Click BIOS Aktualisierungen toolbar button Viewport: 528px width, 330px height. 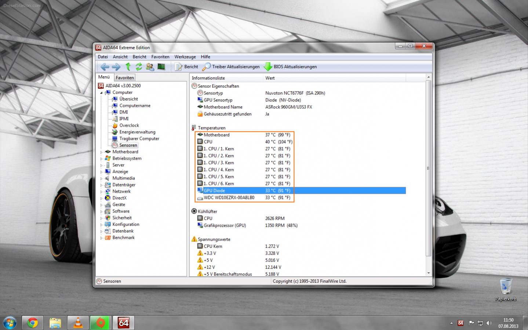pyautogui.click(x=290, y=67)
